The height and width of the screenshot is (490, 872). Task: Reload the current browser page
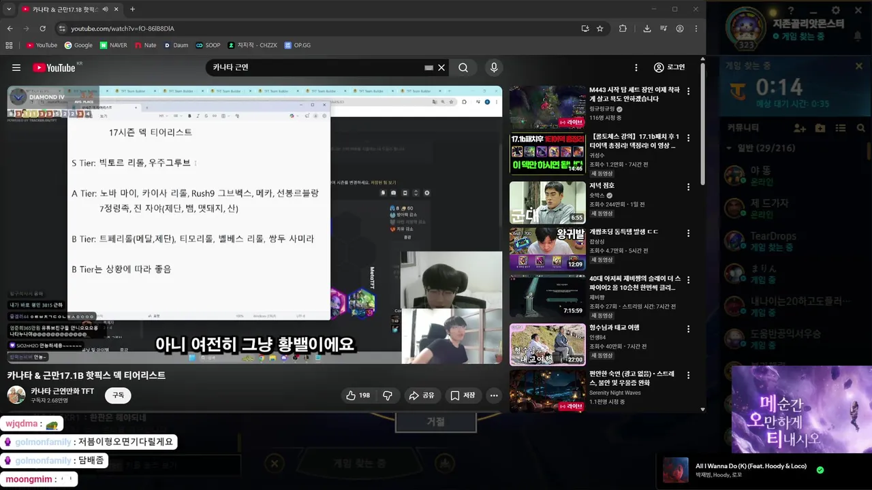coord(42,29)
